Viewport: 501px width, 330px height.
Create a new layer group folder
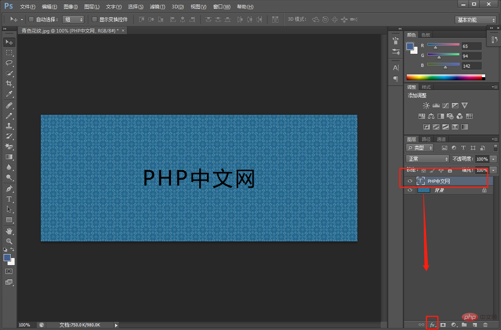tap(464, 325)
